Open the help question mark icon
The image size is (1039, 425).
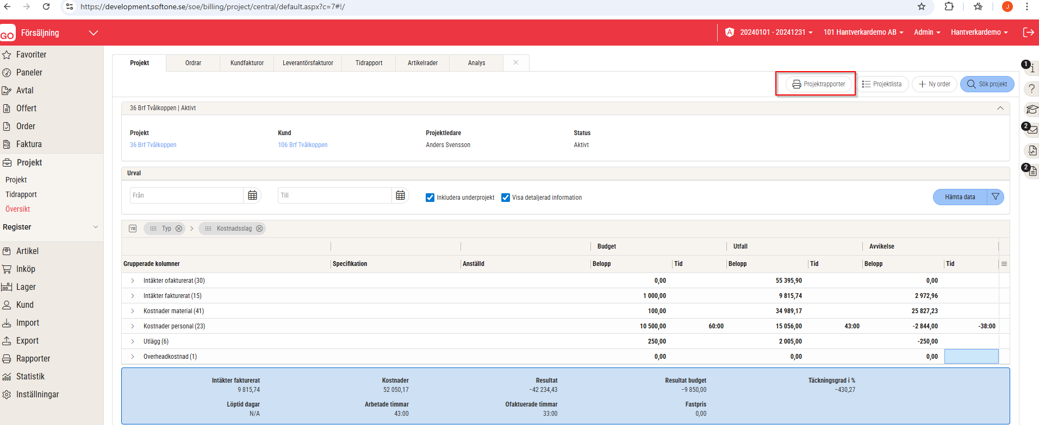[x=1031, y=89]
